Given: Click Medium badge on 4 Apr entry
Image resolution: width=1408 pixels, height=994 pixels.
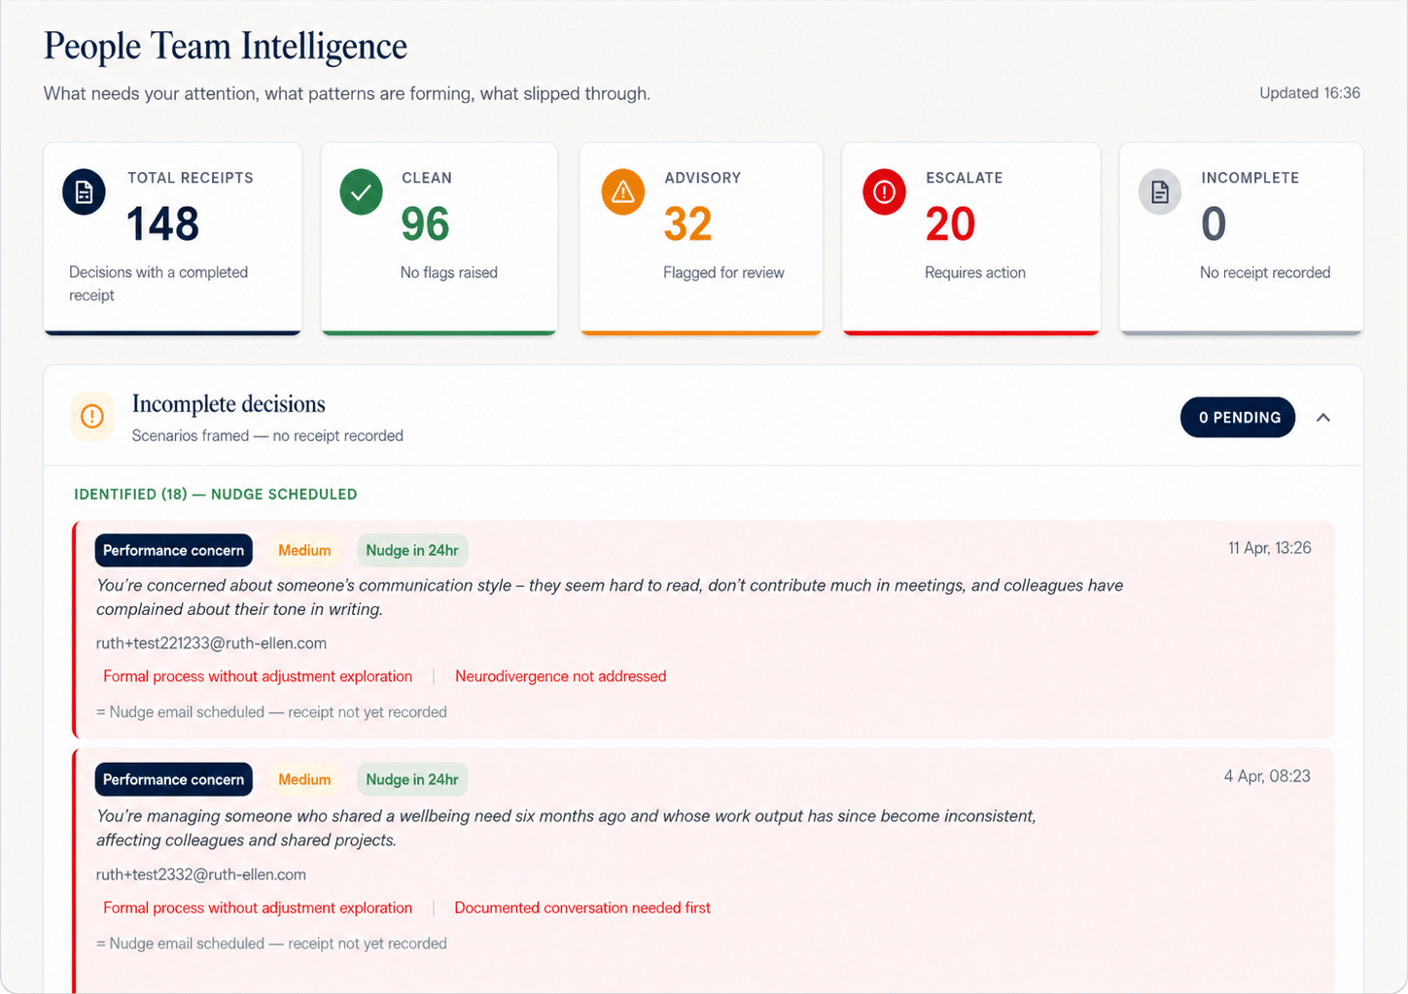Looking at the screenshot, I should (304, 779).
